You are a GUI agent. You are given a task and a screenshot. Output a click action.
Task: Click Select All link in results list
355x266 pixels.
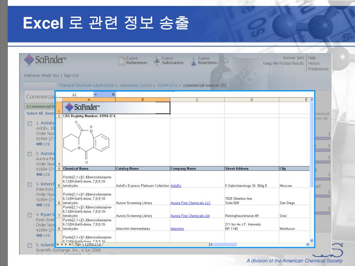click(x=35, y=113)
